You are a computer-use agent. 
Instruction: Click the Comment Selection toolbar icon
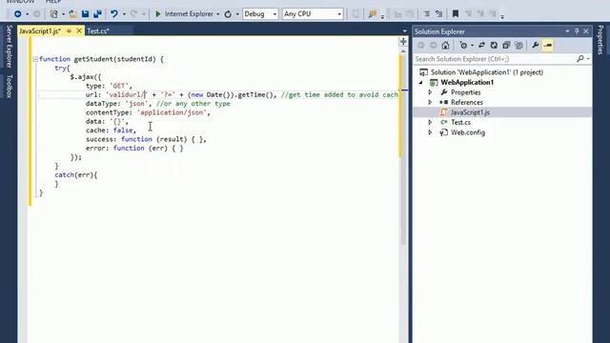[x=427, y=14]
